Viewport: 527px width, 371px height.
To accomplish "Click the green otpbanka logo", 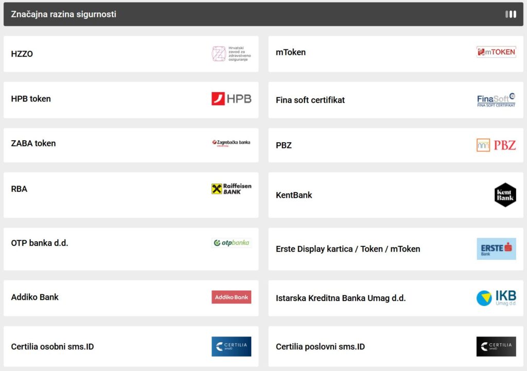I will pos(231,243).
